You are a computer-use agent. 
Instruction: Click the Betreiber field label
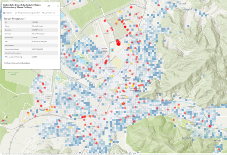(x=8, y=30)
